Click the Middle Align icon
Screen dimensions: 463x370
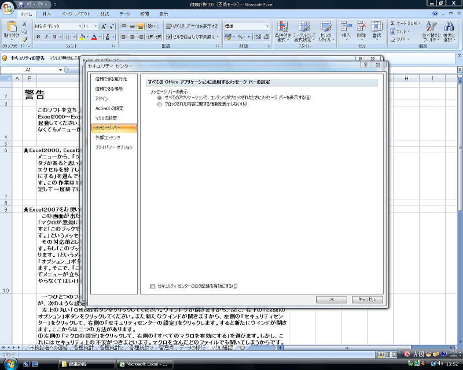click(x=133, y=27)
